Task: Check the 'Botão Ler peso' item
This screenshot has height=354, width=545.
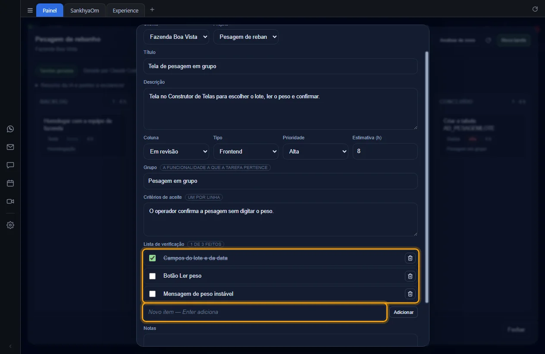Action: tap(152, 276)
